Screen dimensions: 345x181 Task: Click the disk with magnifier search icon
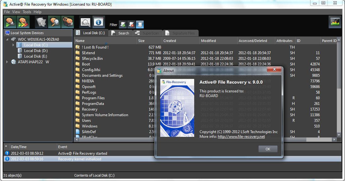(x=54, y=22)
